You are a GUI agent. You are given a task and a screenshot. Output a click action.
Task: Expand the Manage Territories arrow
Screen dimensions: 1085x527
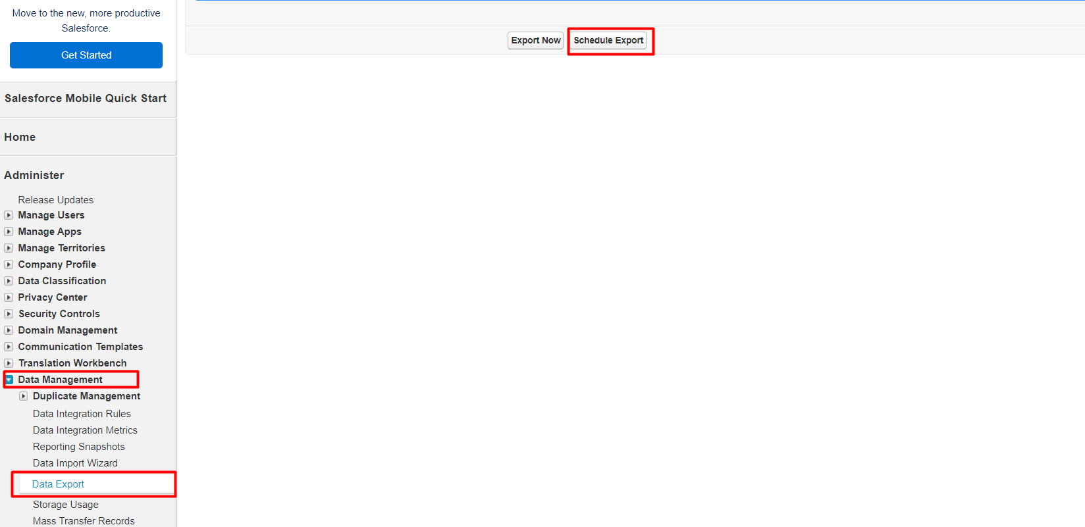(9, 248)
